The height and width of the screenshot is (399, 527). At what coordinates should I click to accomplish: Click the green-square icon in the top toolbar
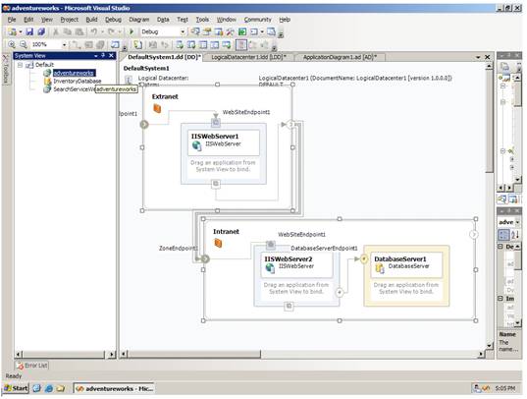pos(242,32)
